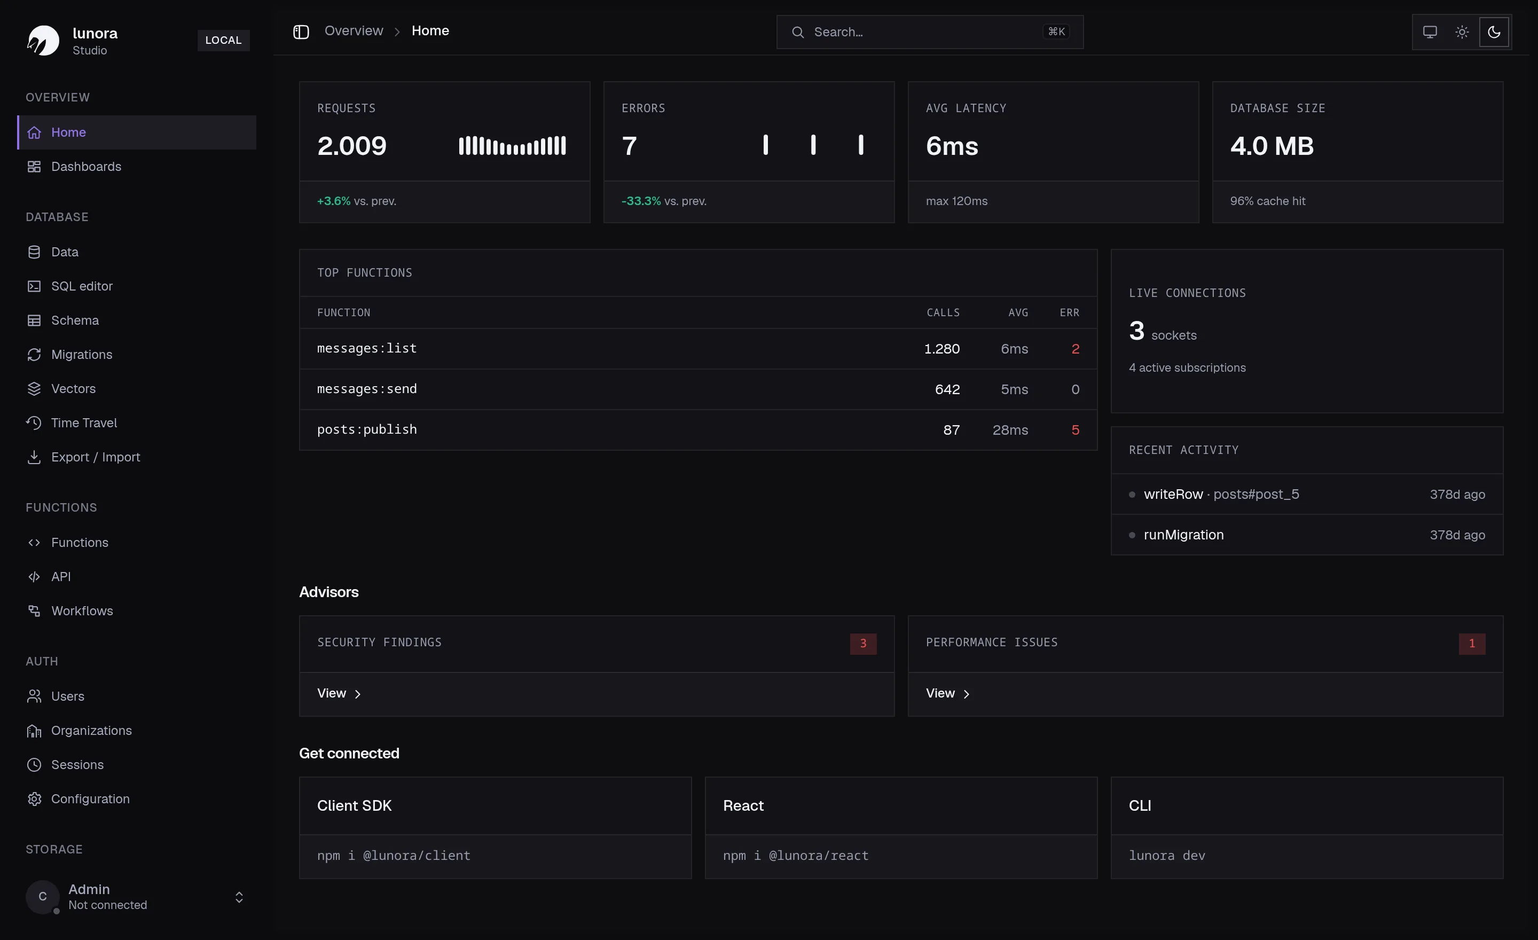The width and height of the screenshot is (1538, 940).
Task: Click the Vectors layers icon
Action: (34, 389)
